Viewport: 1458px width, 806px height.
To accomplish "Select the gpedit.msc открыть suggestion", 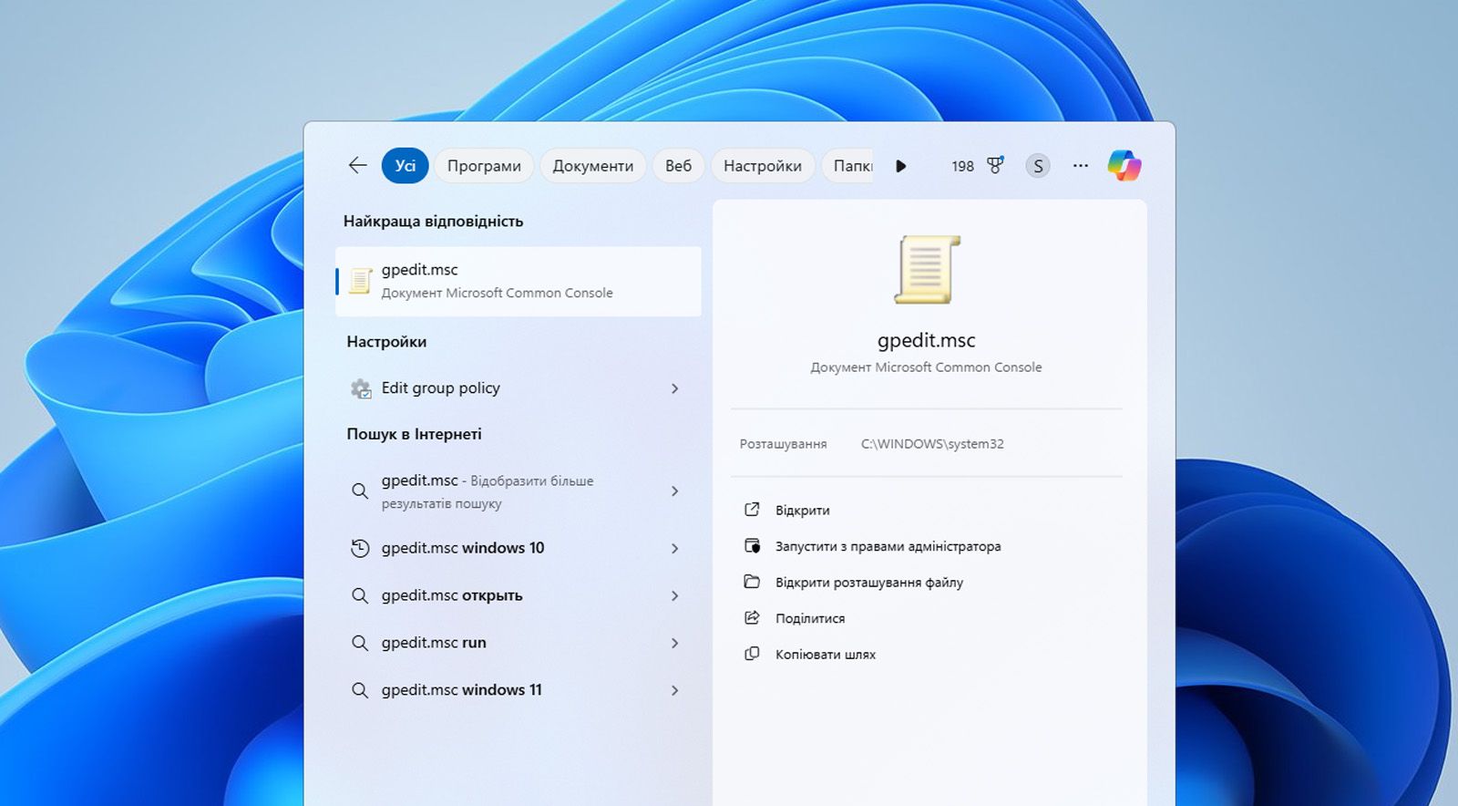I will (519, 595).
